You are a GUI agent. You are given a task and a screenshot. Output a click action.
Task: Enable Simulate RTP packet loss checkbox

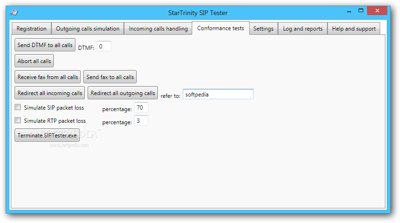(x=17, y=120)
